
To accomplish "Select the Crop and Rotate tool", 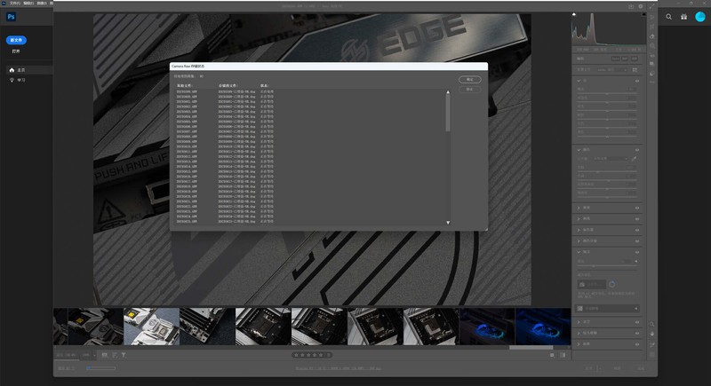I will point(652,27).
